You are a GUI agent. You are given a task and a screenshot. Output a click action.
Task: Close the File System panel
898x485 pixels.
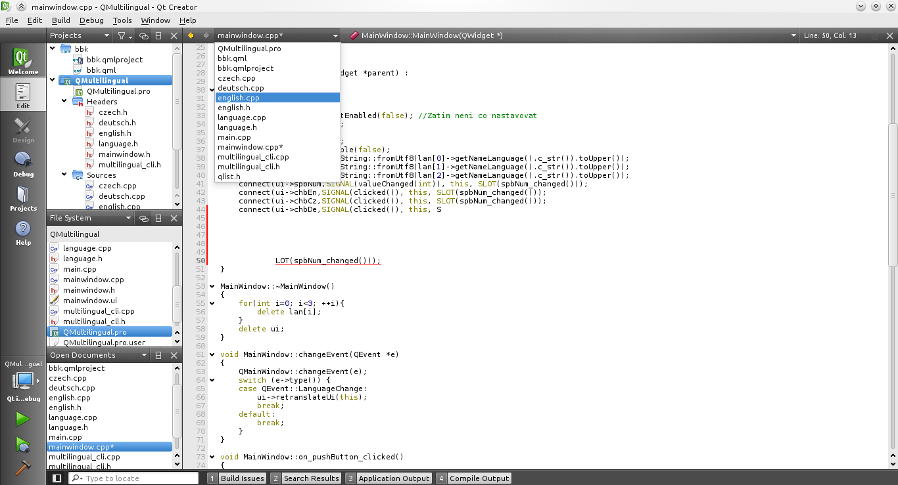tap(174, 218)
